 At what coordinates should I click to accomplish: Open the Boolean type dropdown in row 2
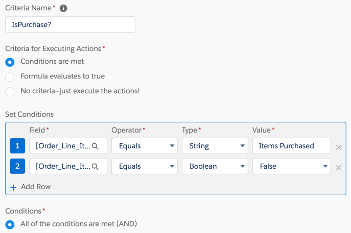(215, 166)
